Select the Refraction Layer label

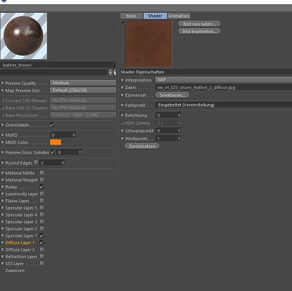click(x=21, y=257)
